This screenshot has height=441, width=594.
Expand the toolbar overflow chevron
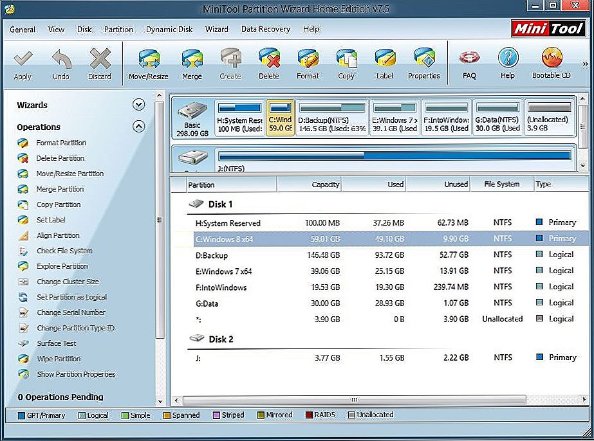585,64
